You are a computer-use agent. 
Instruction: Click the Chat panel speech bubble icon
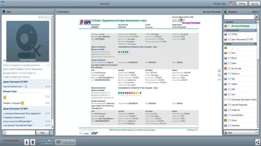(4, 12)
